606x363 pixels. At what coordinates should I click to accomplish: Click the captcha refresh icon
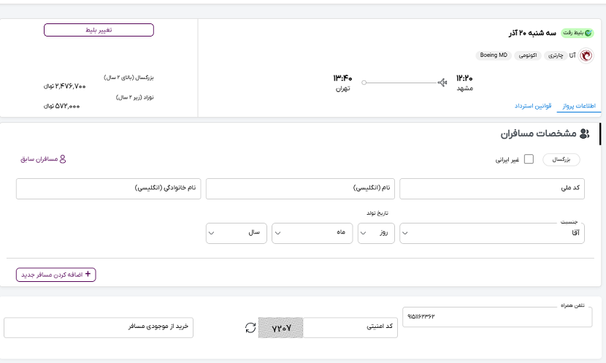tap(251, 328)
